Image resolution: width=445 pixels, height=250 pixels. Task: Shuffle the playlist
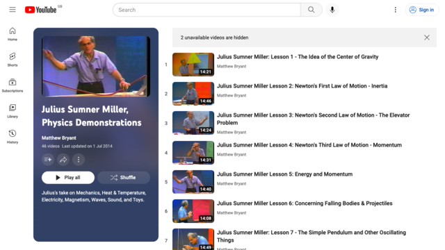(x=124, y=178)
